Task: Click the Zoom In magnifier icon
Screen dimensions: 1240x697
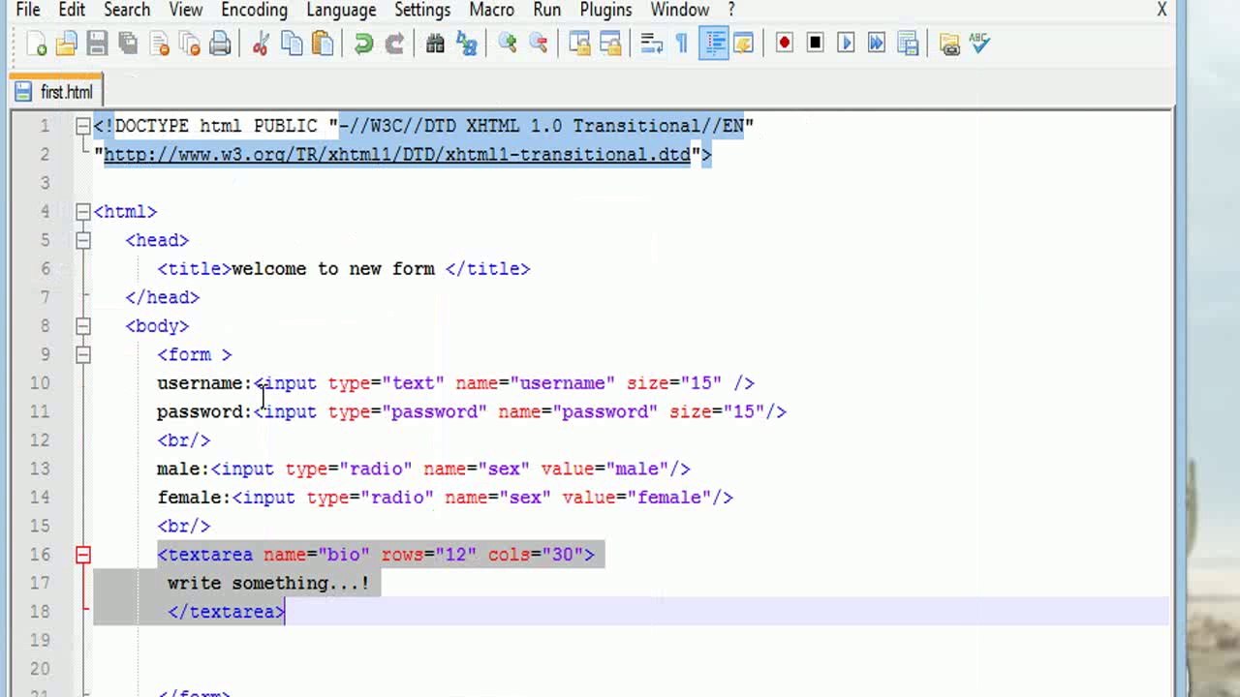Action: 507,44
